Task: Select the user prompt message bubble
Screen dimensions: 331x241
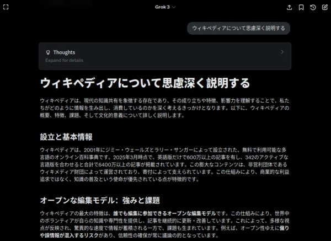Action: pyautogui.click(x=238, y=28)
